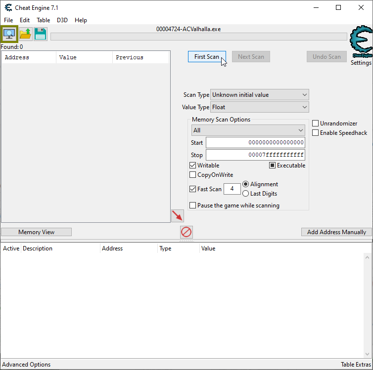Toggle the Enable Speedhack checkbox

316,132
